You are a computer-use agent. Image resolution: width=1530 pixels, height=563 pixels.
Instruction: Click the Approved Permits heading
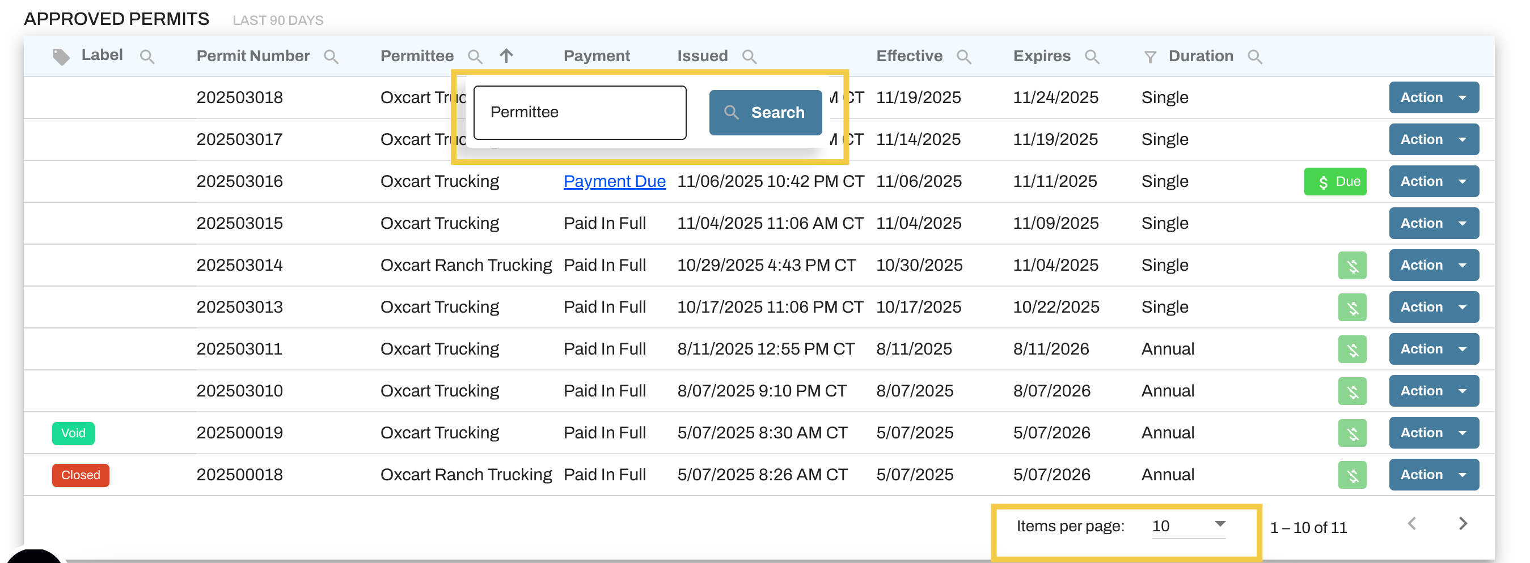point(116,20)
